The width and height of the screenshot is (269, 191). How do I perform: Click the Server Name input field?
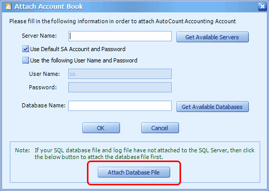(x=120, y=36)
